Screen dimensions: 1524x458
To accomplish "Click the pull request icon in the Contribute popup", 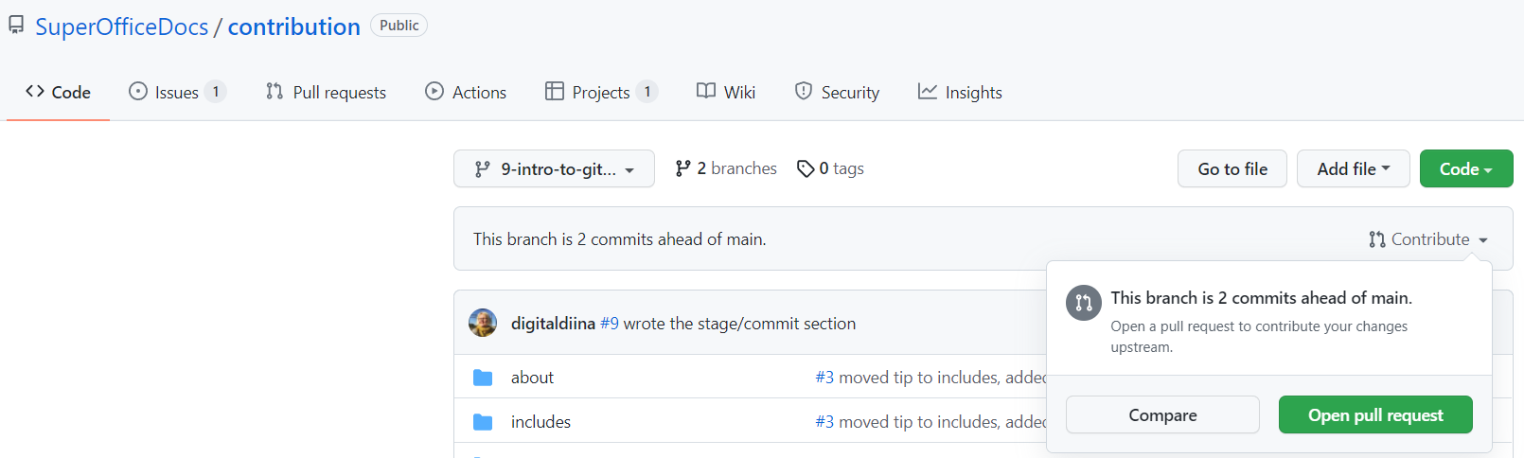I will [x=1084, y=303].
